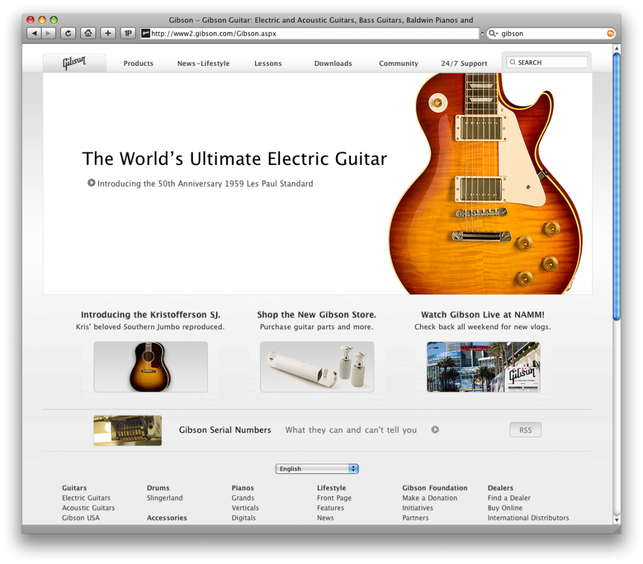Open the Lessons menu
The image size is (643, 564).
click(267, 63)
